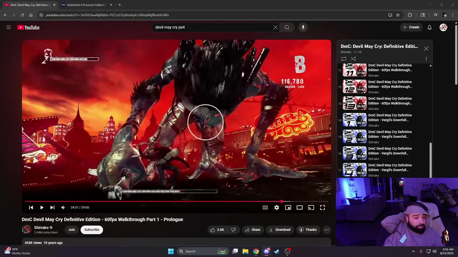Screen dimensions: 458x257
Task: Skip to next playlist video
Action: (52, 207)
